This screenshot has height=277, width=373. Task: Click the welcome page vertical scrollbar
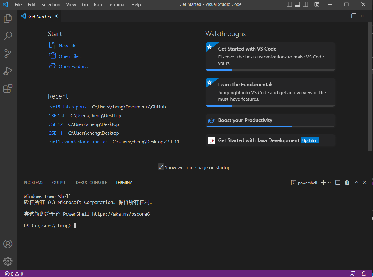click(370, 87)
